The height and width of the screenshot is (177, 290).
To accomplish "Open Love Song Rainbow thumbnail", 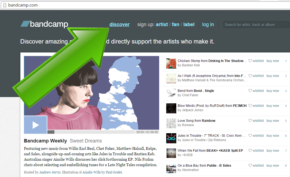I will click(171, 123).
